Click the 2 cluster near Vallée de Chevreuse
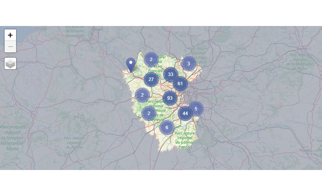The height and width of the screenshot is (196, 322). (x=149, y=113)
